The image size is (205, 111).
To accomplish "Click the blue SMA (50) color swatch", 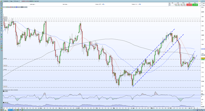I will pyautogui.click(x=16, y=7).
